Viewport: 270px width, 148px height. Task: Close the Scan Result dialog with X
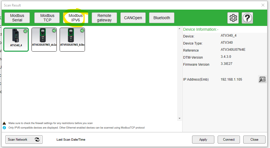point(263,5)
